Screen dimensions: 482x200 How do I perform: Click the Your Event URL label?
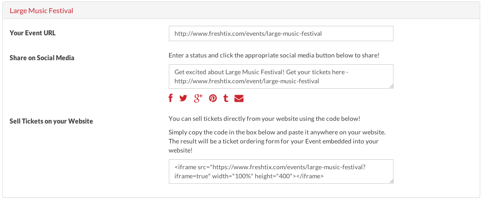[x=33, y=33]
